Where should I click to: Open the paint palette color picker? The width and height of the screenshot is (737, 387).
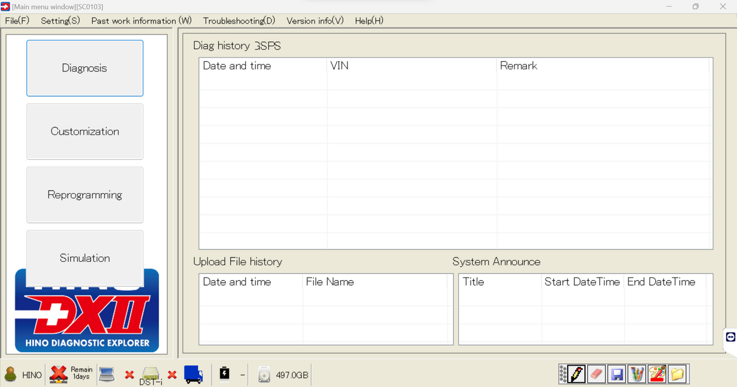tap(657, 374)
